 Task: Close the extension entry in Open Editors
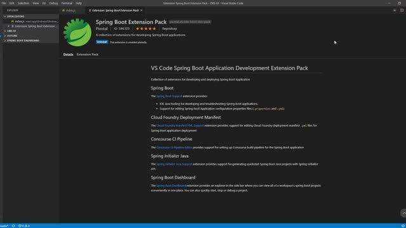8,26
